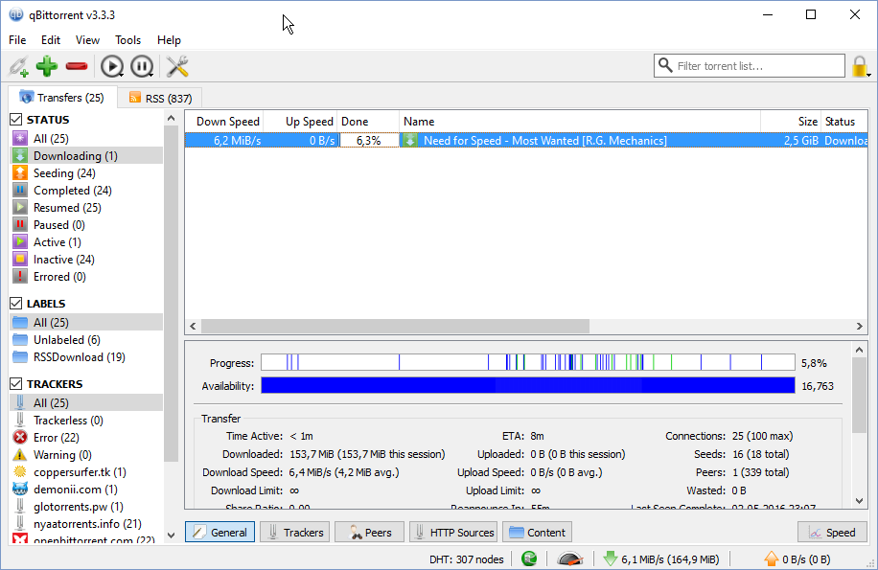Click the qBittorrent logo in title bar
The height and width of the screenshot is (570, 878).
coord(16,15)
